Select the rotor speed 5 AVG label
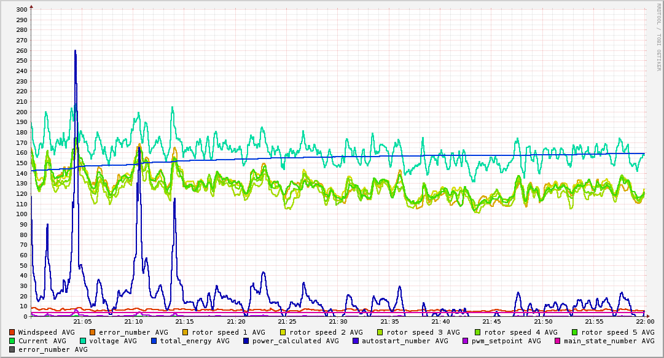The width and height of the screenshot is (664, 358). pyautogui.click(x=618, y=333)
